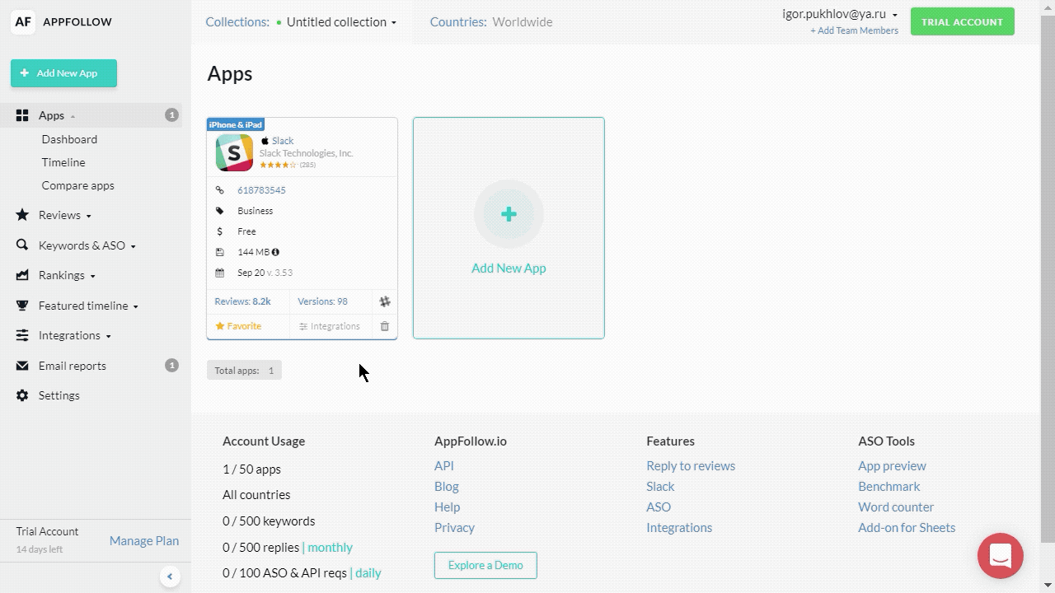Click the 14 days left text
Screen dimensions: 1055x593
[x=40, y=549]
